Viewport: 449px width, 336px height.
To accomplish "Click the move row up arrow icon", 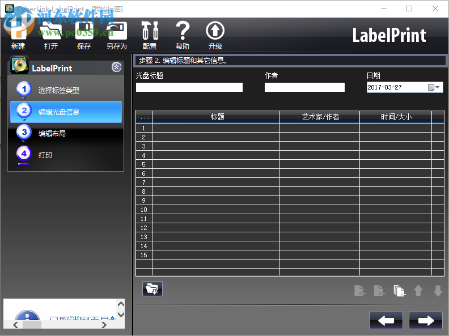I will tap(418, 291).
